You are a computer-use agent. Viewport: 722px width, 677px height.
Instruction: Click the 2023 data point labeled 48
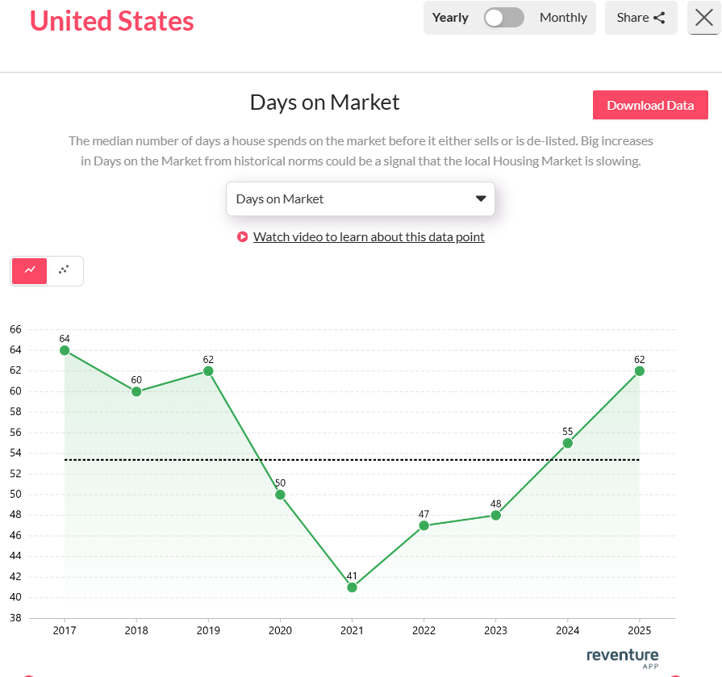click(x=496, y=516)
